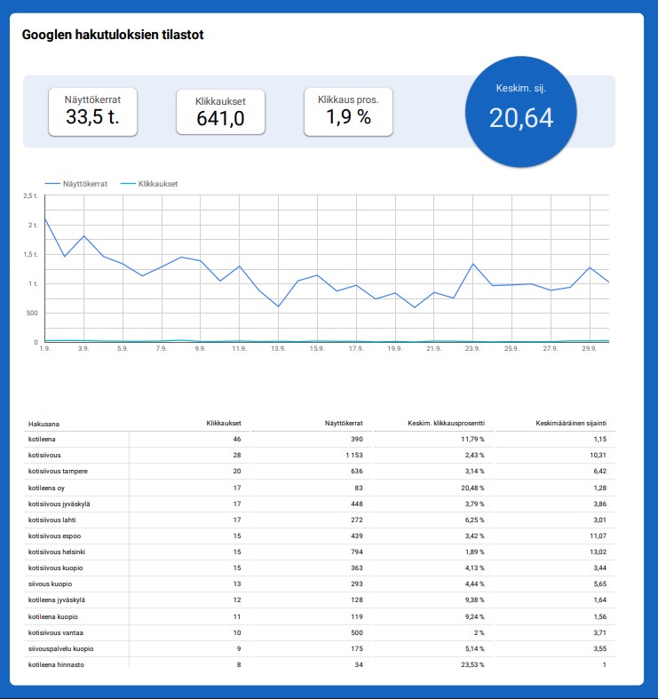Sort by Keskim. klikkausprosentti column header
This screenshot has width=658, height=699.
(451, 424)
